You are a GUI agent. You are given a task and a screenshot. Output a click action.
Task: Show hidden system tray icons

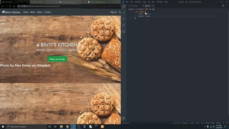coord(205,126)
